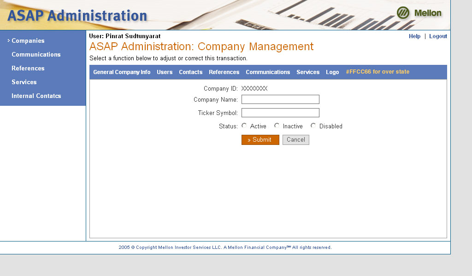Click the ASAP Administration banner title

click(x=77, y=16)
